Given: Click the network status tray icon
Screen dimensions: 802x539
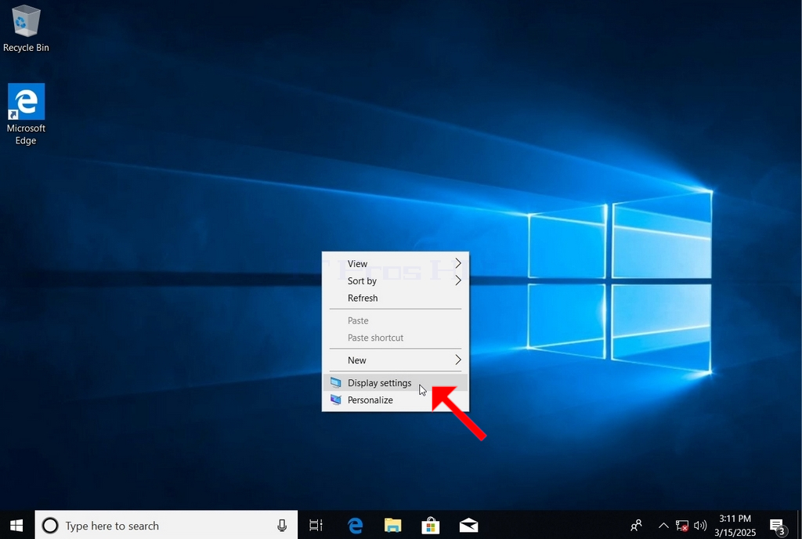Looking at the screenshot, I should [x=682, y=525].
